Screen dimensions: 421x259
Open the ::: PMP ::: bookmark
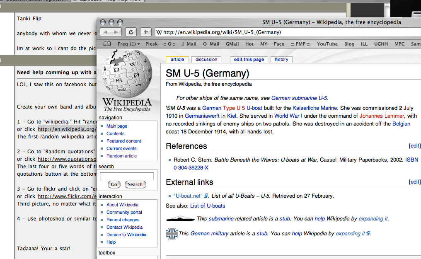(300, 44)
